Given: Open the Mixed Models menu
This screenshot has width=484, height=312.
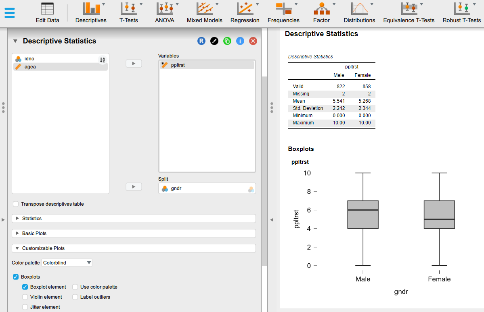Looking at the screenshot, I should [204, 12].
